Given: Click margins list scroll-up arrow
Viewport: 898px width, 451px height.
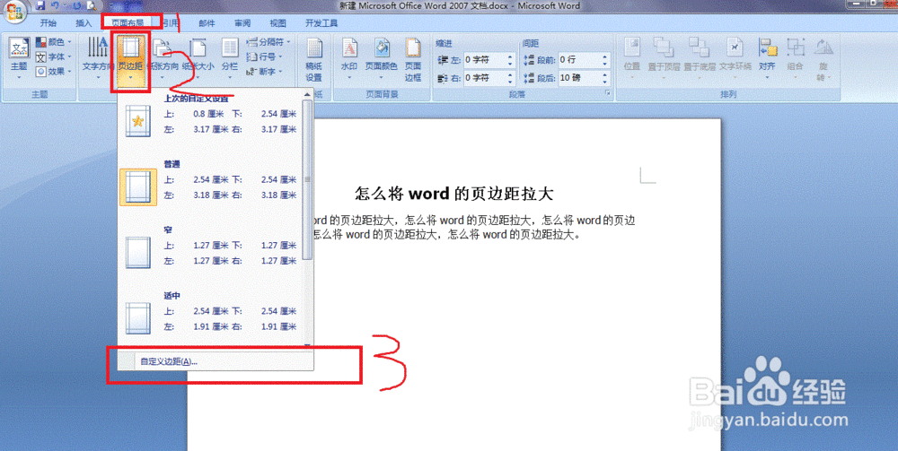Looking at the screenshot, I should pos(307,94).
